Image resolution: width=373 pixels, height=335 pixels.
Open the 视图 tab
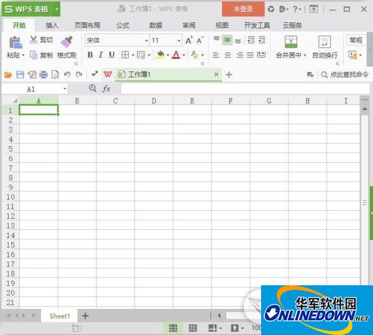click(222, 25)
